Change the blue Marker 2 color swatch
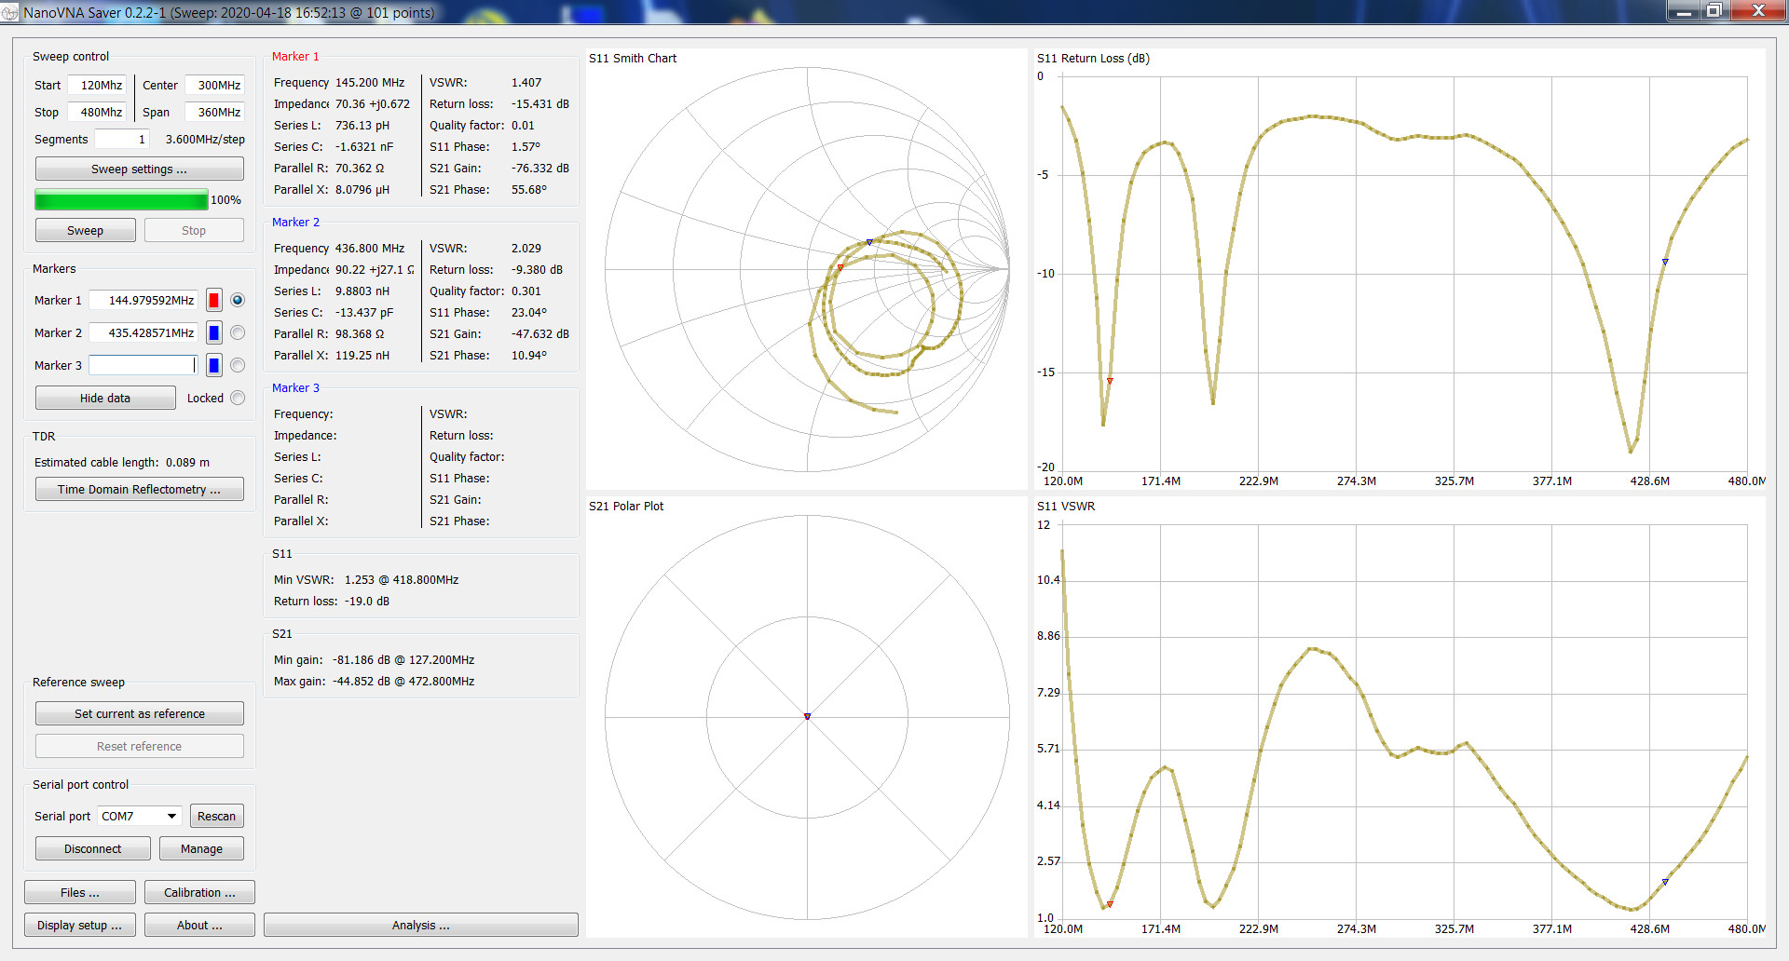The width and height of the screenshot is (1789, 961). pyautogui.click(x=213, y=332)
